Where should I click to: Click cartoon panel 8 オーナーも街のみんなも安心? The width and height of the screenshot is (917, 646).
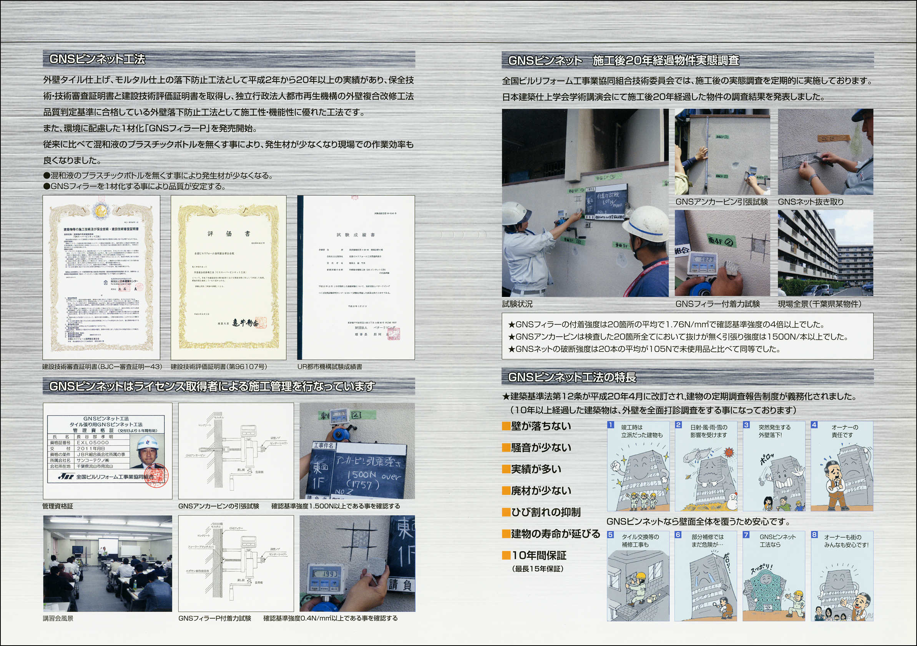click(842, 576)
